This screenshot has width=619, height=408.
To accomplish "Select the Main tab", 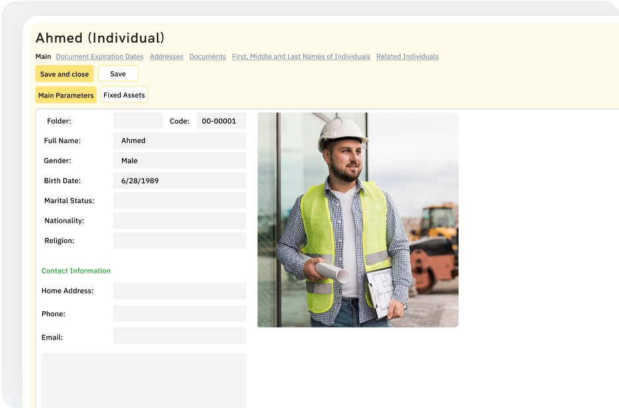I will 43,57.
